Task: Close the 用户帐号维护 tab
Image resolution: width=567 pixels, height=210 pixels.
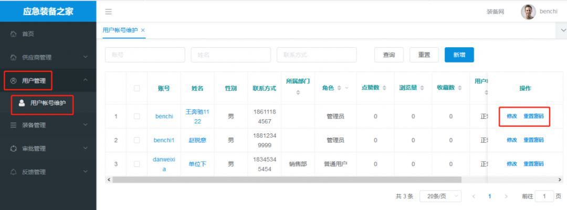Action: point(143,30)
